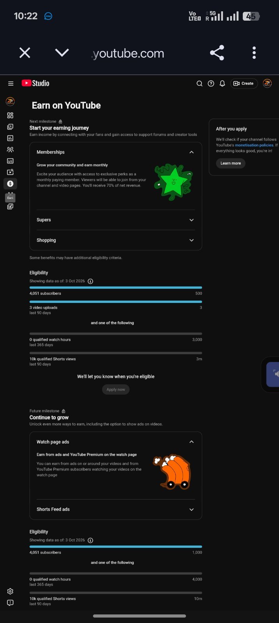Open search in YouTube Studio
This screenshot has height=623, width=279.
[x=200, y=83]
